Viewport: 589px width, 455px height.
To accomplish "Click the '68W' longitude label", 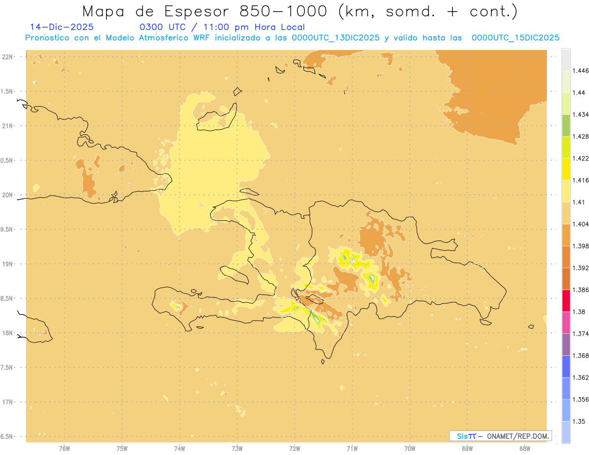I will point(525,449).
